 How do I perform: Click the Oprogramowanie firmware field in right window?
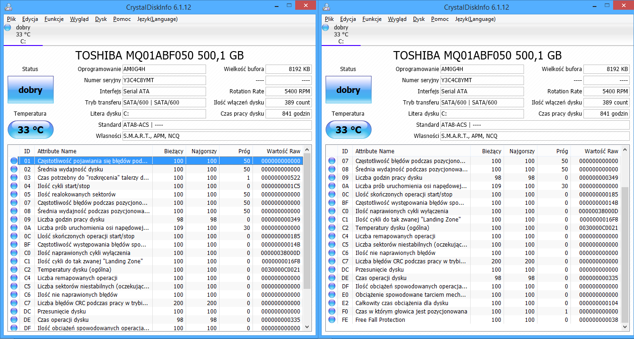482,69
